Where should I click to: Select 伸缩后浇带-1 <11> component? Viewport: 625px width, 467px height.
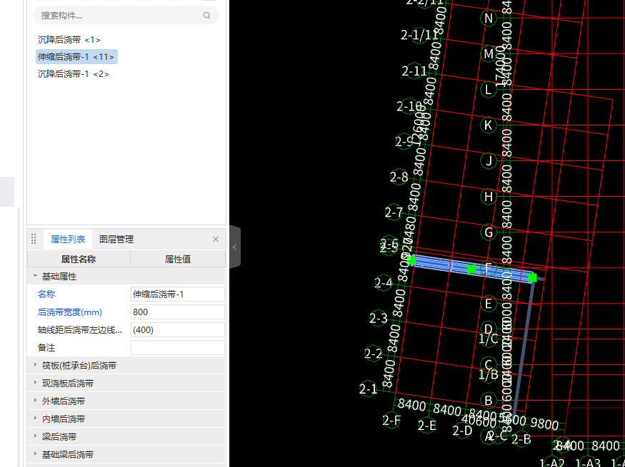coord(76,57)
